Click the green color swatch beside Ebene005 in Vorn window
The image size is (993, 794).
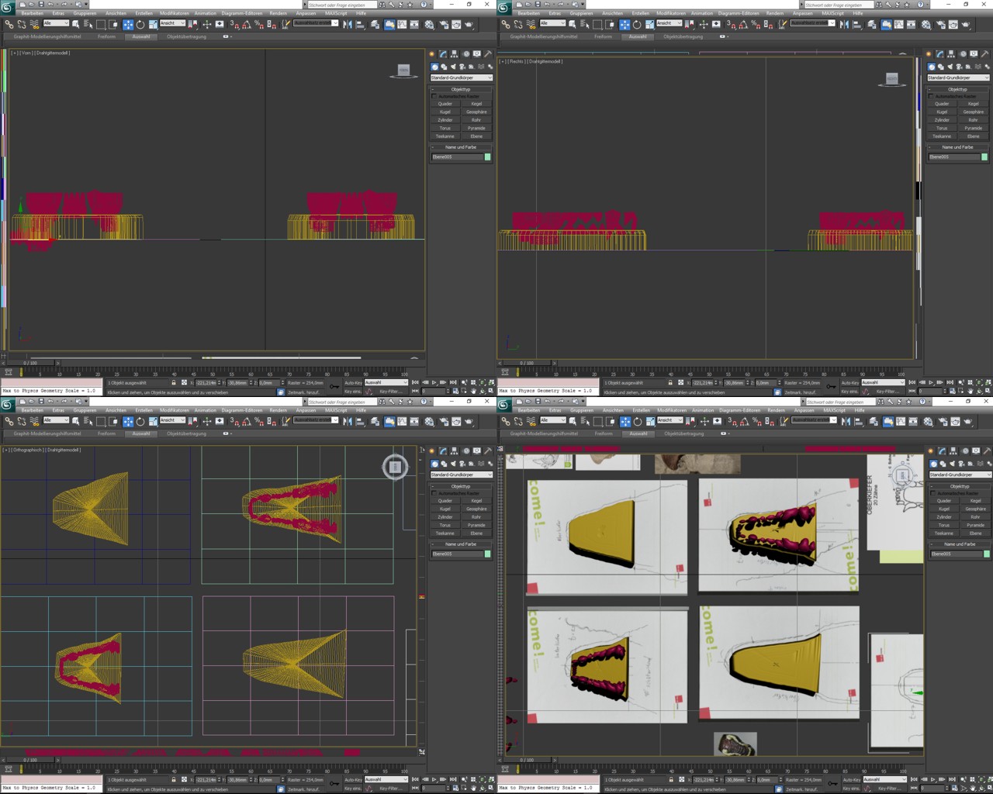point(487,157)
